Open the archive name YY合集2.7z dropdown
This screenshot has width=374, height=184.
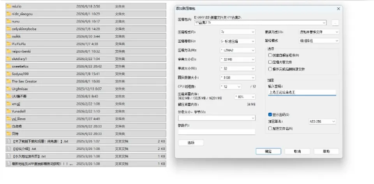(324, 23)
